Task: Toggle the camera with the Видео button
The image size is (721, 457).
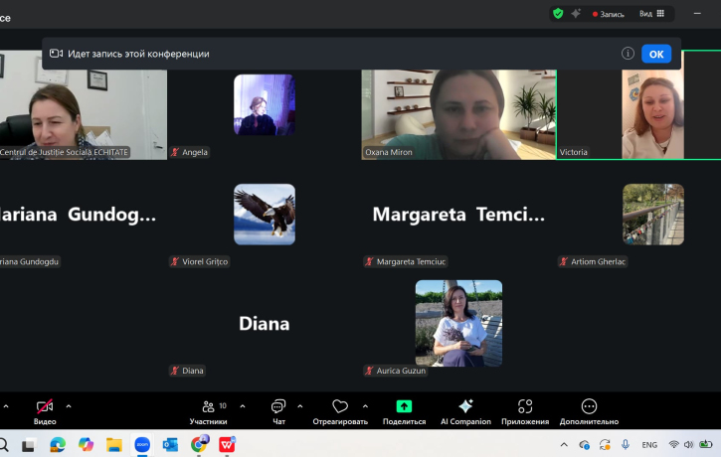Action: 45,411
